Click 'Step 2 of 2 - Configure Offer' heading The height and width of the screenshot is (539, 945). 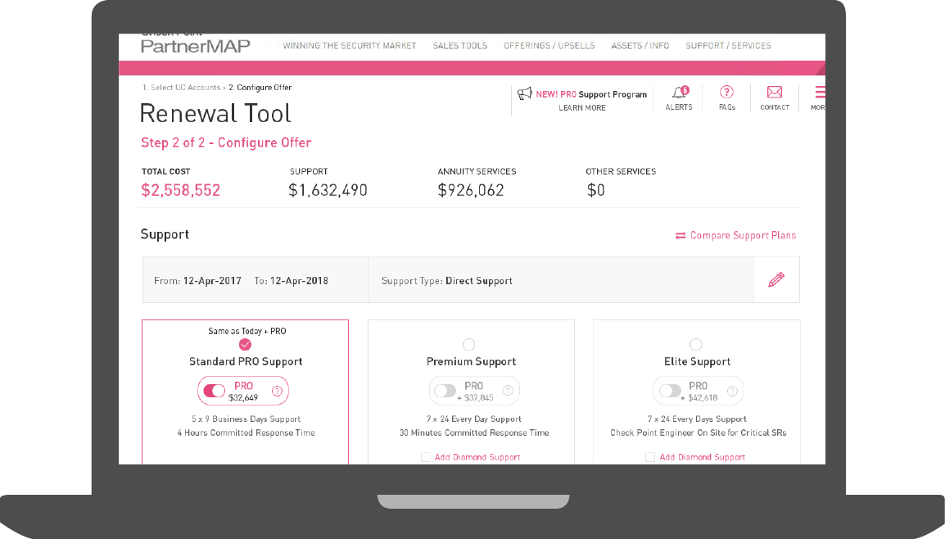[226, 143]
